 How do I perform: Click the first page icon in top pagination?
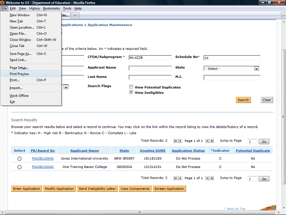[x=175, y=141]
